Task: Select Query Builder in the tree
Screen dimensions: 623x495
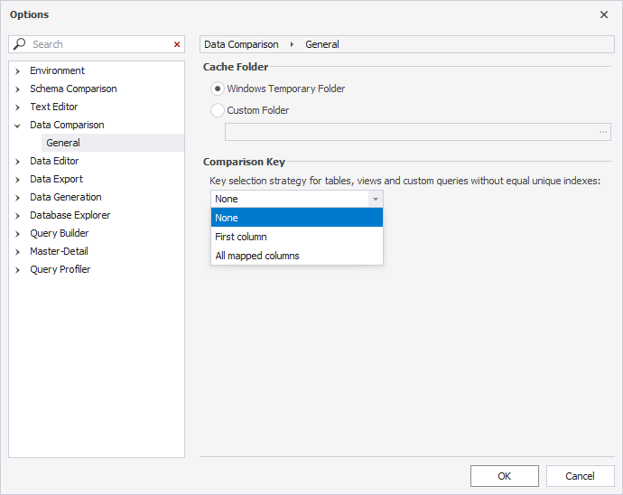Action: [x=60, y=233]
